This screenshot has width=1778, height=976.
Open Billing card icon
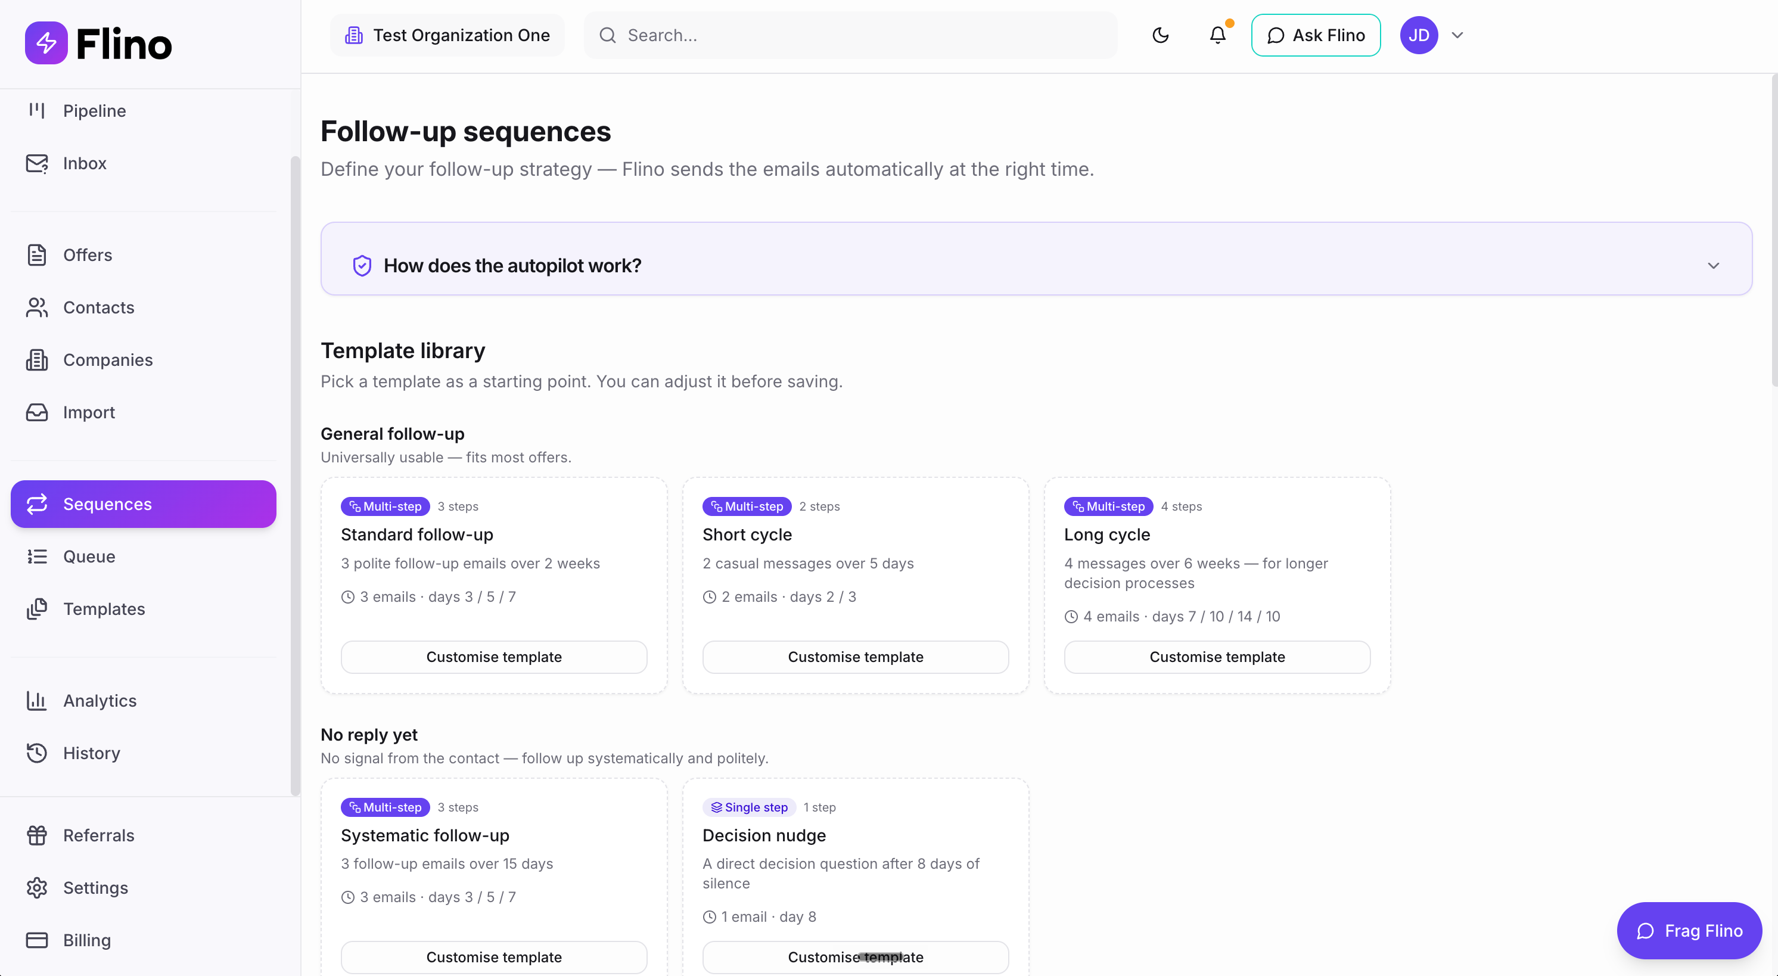point(36,940)
